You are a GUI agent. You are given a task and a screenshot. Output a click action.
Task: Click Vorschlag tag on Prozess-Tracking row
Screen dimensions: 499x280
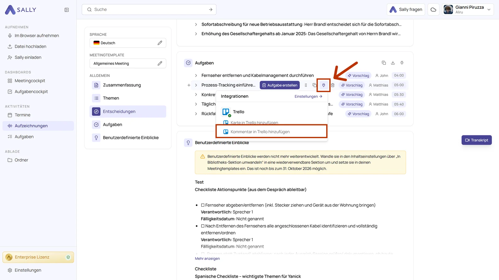352,85
